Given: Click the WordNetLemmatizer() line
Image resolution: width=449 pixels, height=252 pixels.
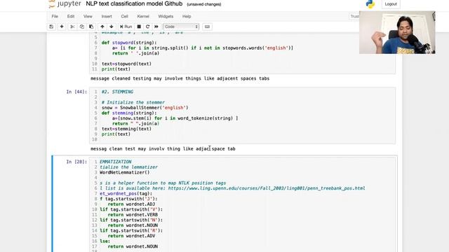Looking at the screenshot, I should coord(125,173).
